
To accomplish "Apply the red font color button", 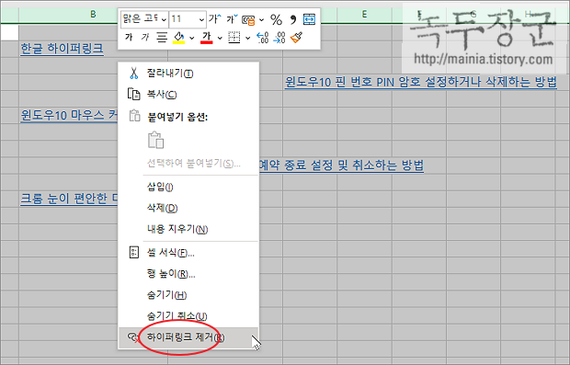I will tap(207, 38).
